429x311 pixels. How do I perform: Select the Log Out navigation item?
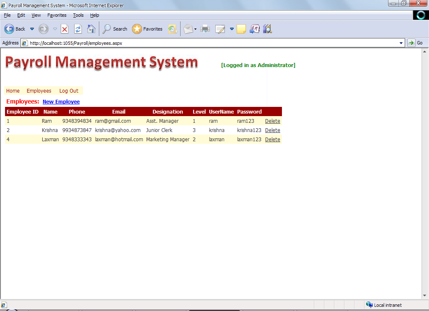[69, 91]
